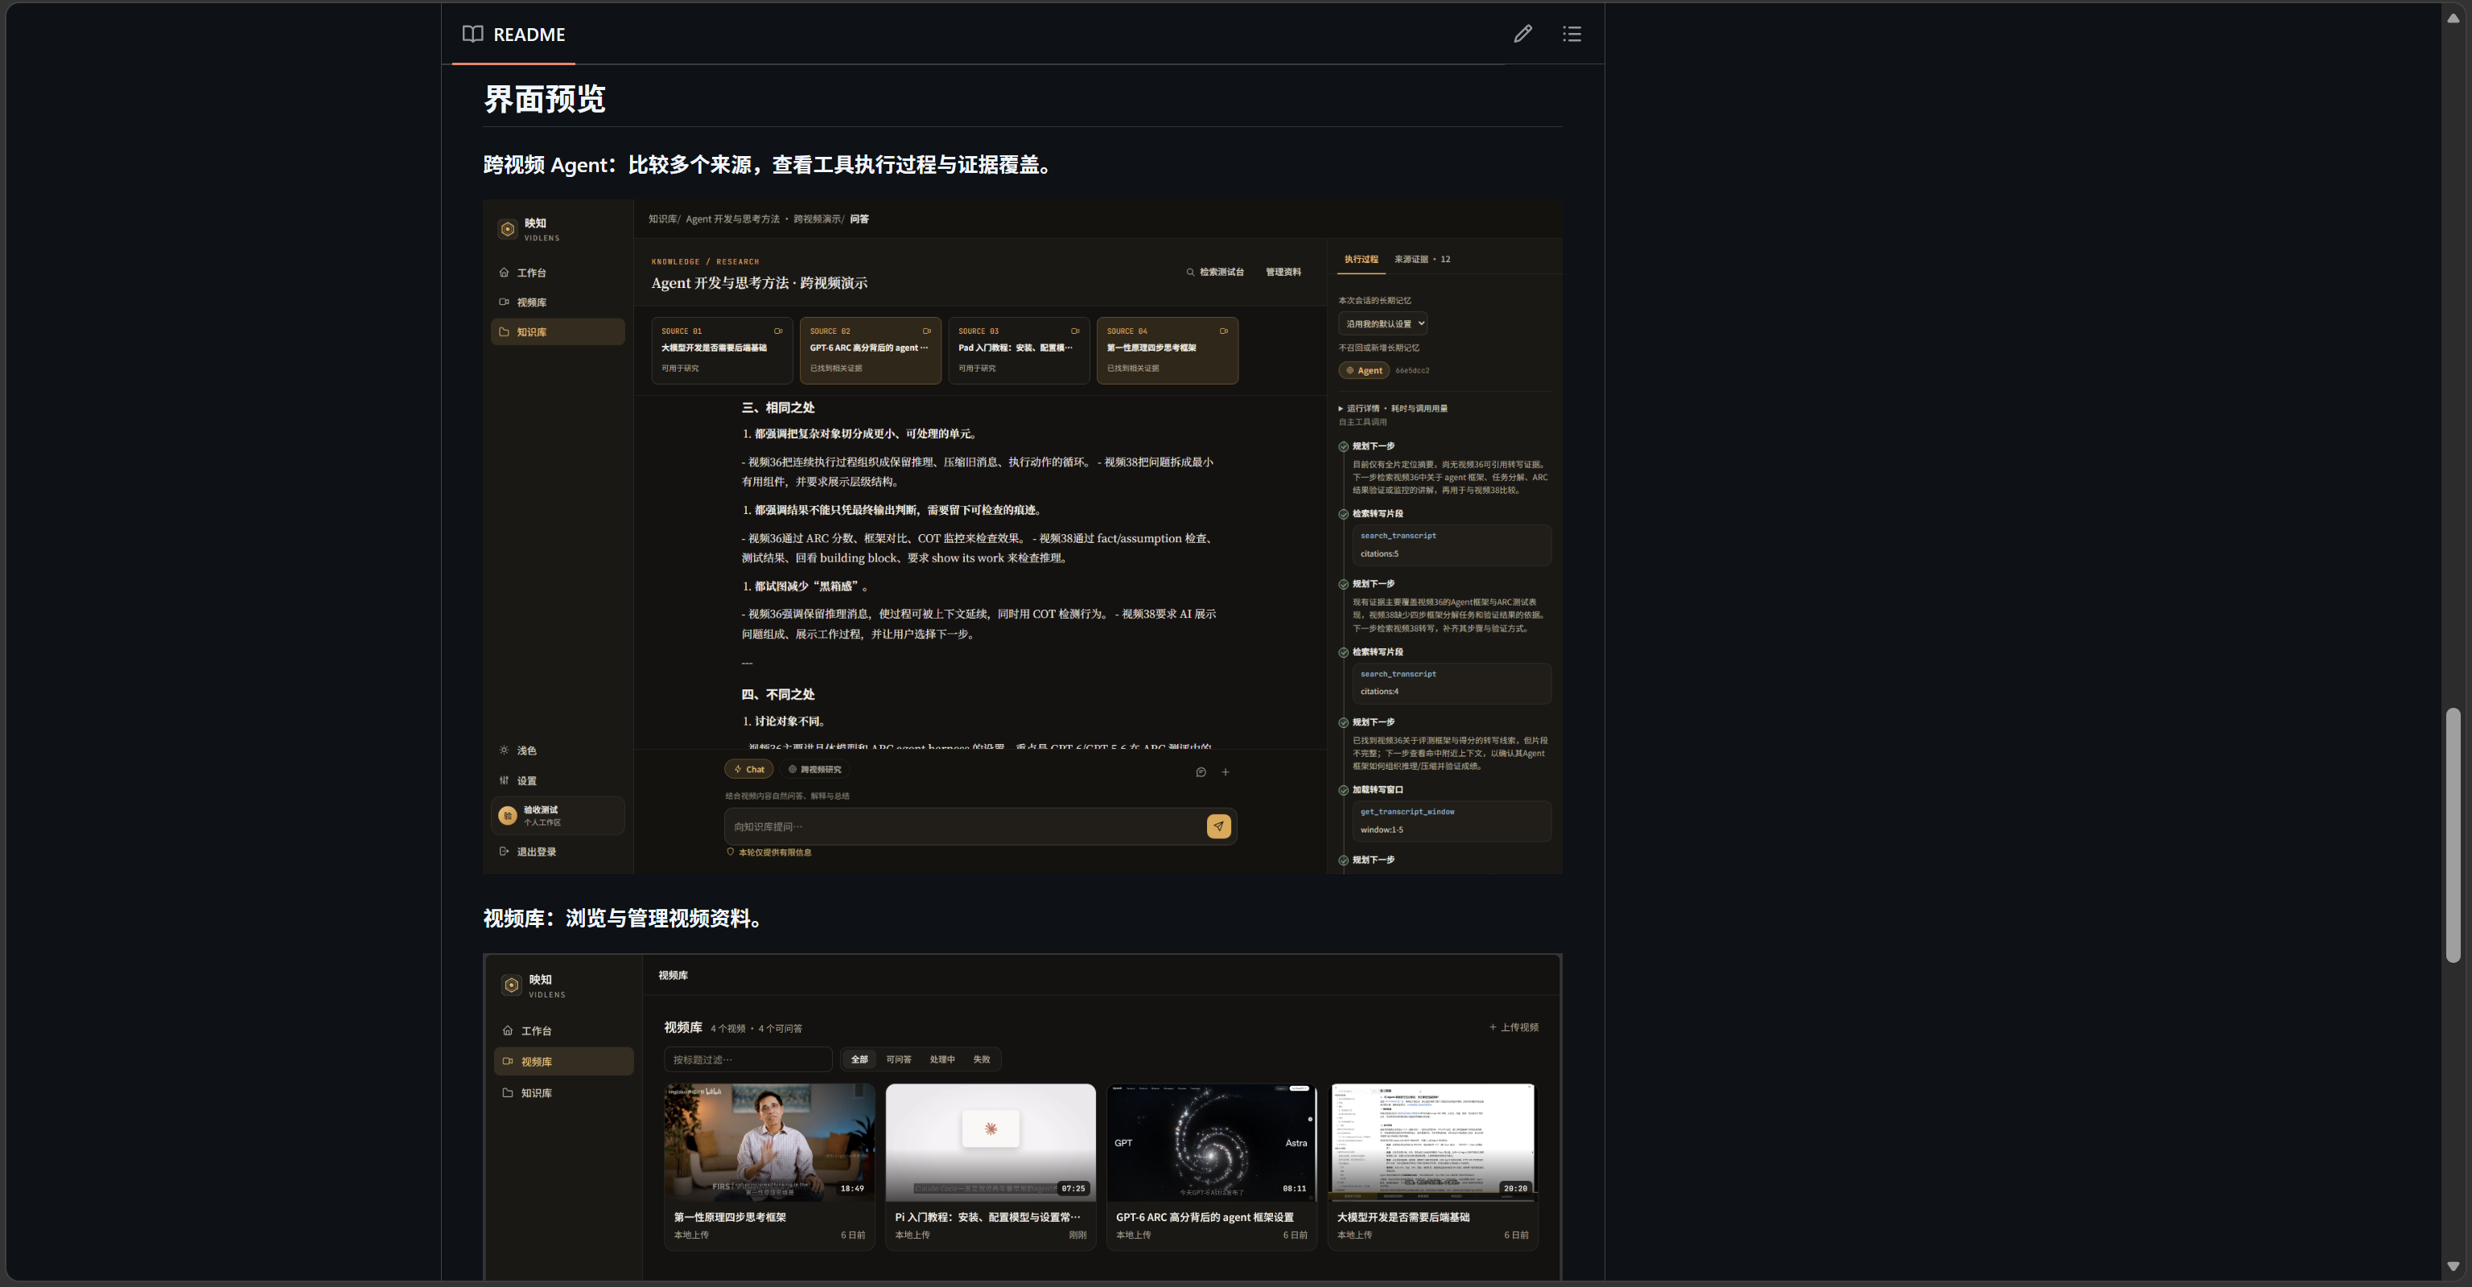Screen dimensions: 2472x1287
Task: Click the 按标题过滤 search field
Action: pos(748,1059)
